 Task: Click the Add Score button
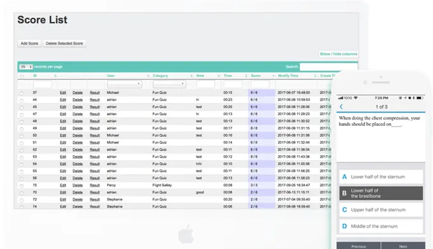click(29, 44)
